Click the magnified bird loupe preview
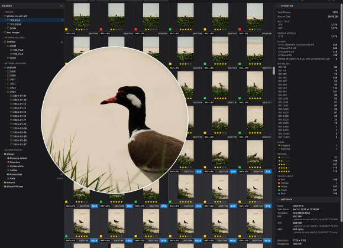Screen dimensions: 343x248 click(115, 120)
